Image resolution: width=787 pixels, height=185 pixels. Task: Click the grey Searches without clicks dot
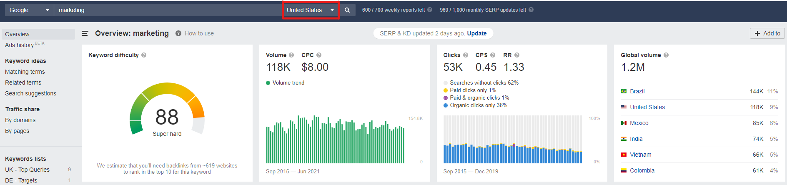coord(446,83)
